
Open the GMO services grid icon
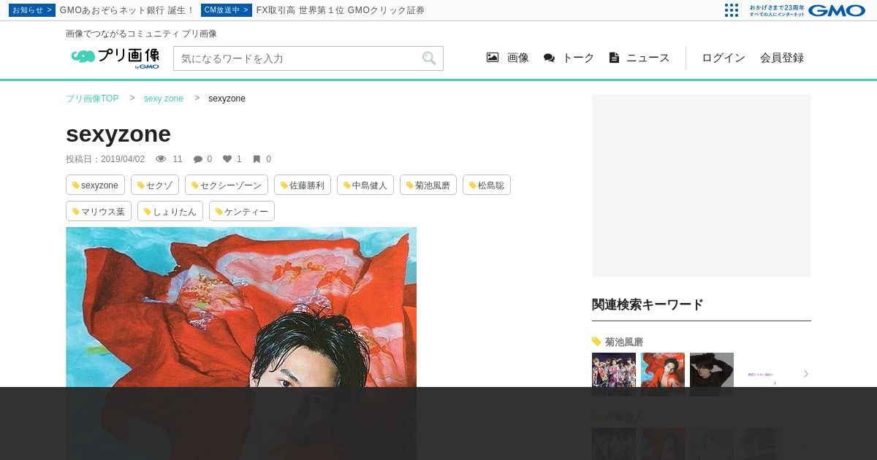point(732,10)
